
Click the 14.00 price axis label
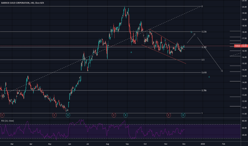(x=244, y=82)
